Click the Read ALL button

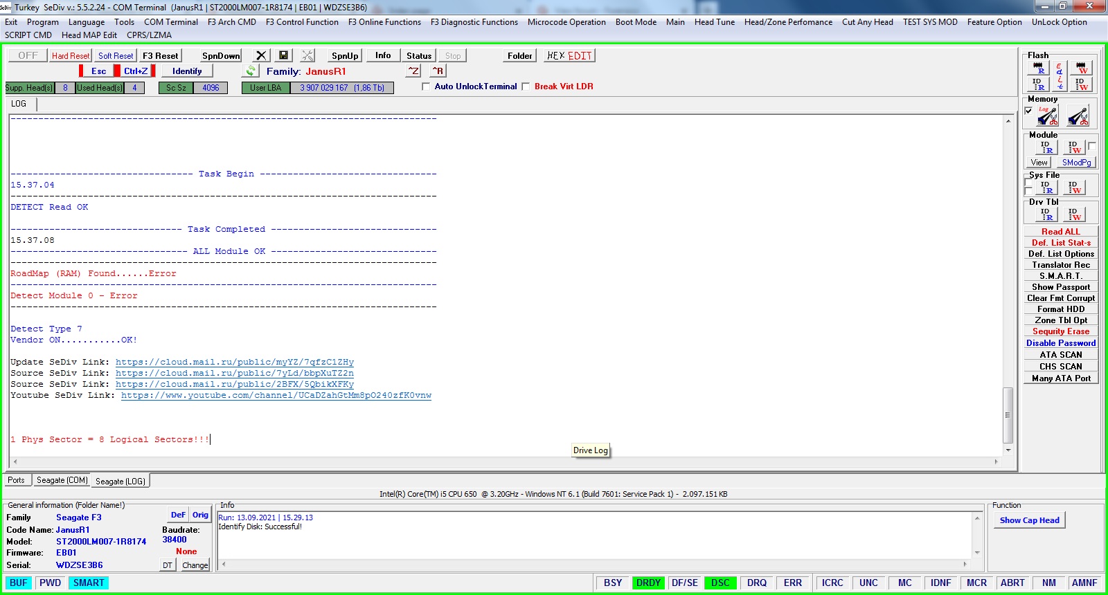pyautogui.click(x=1061, y=232)
